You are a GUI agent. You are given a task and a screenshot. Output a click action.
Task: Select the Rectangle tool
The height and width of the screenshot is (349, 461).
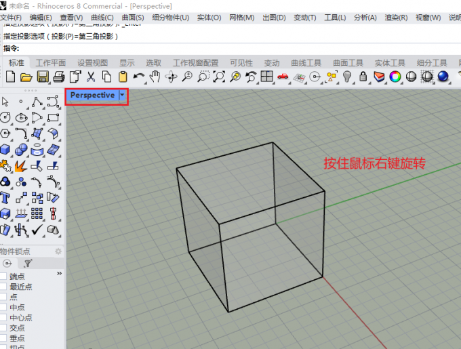coord(53,117)
